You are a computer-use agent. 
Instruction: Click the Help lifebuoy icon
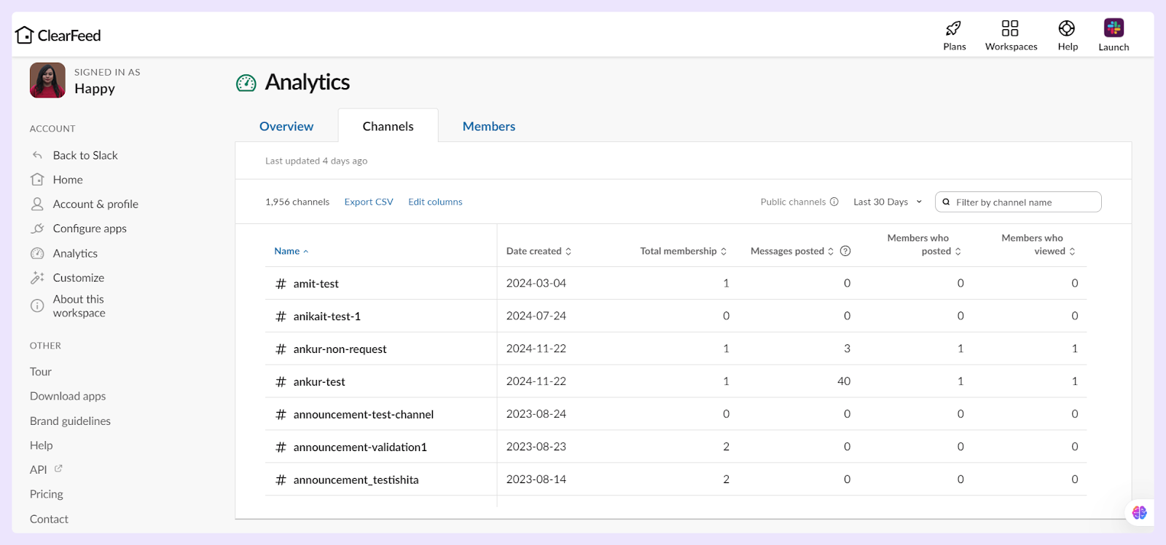tap(1067, 28)
